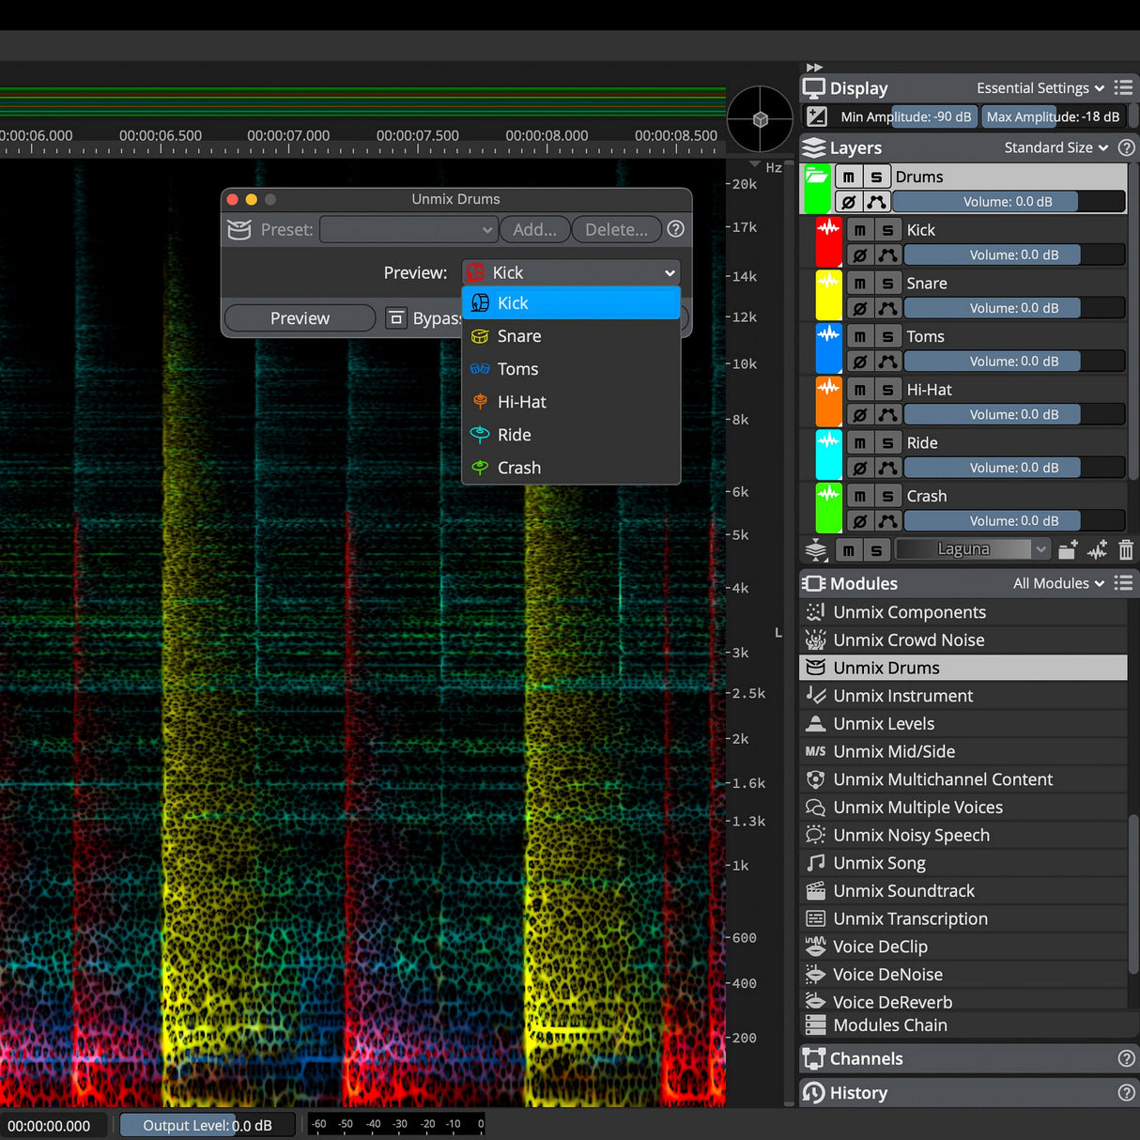Launch the Voice DeNoise module
The height and width of the screenshot is (1140, 1140).
[x=886, y=974]
